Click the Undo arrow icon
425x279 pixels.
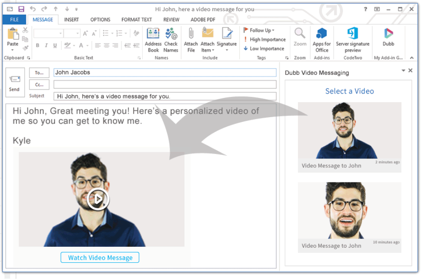click(33, 9)
